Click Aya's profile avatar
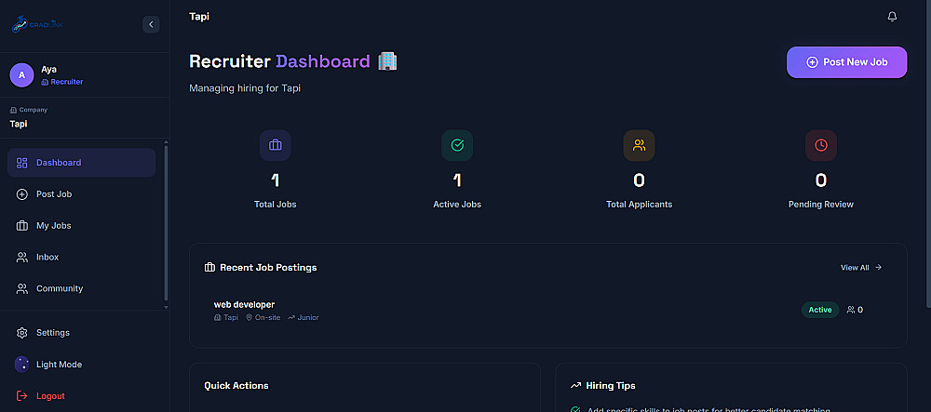The width and height of the screenshot is (931, 412). click(x=22, y=75)
